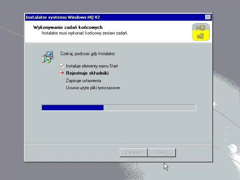This screenshot has height=180, width=240.
Task: Click 'Instalator musi wykonać końcowy zestaw zadań'
Action: [85, 33]
